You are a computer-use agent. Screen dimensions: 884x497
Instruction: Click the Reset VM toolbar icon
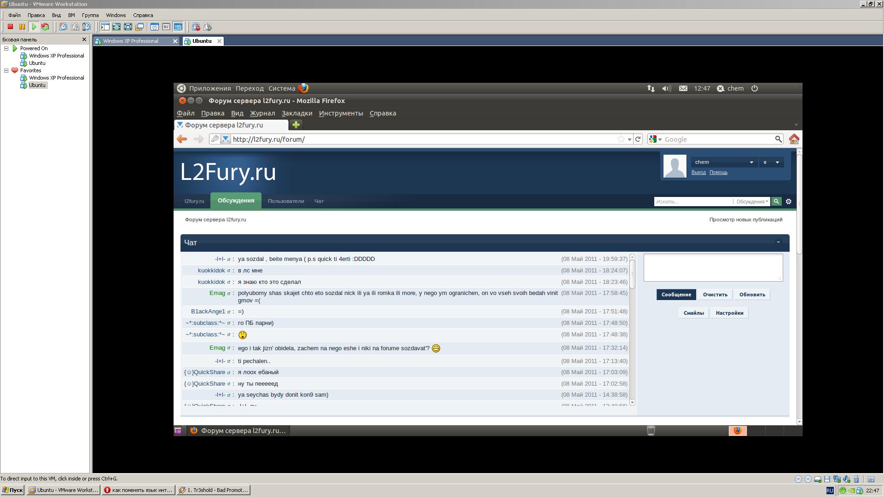click(45, 27)
